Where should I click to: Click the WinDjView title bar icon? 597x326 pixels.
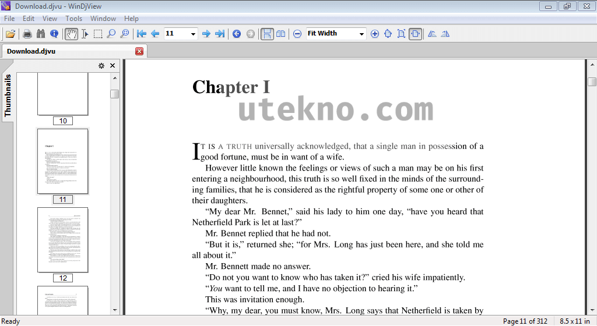coord(6,6)
